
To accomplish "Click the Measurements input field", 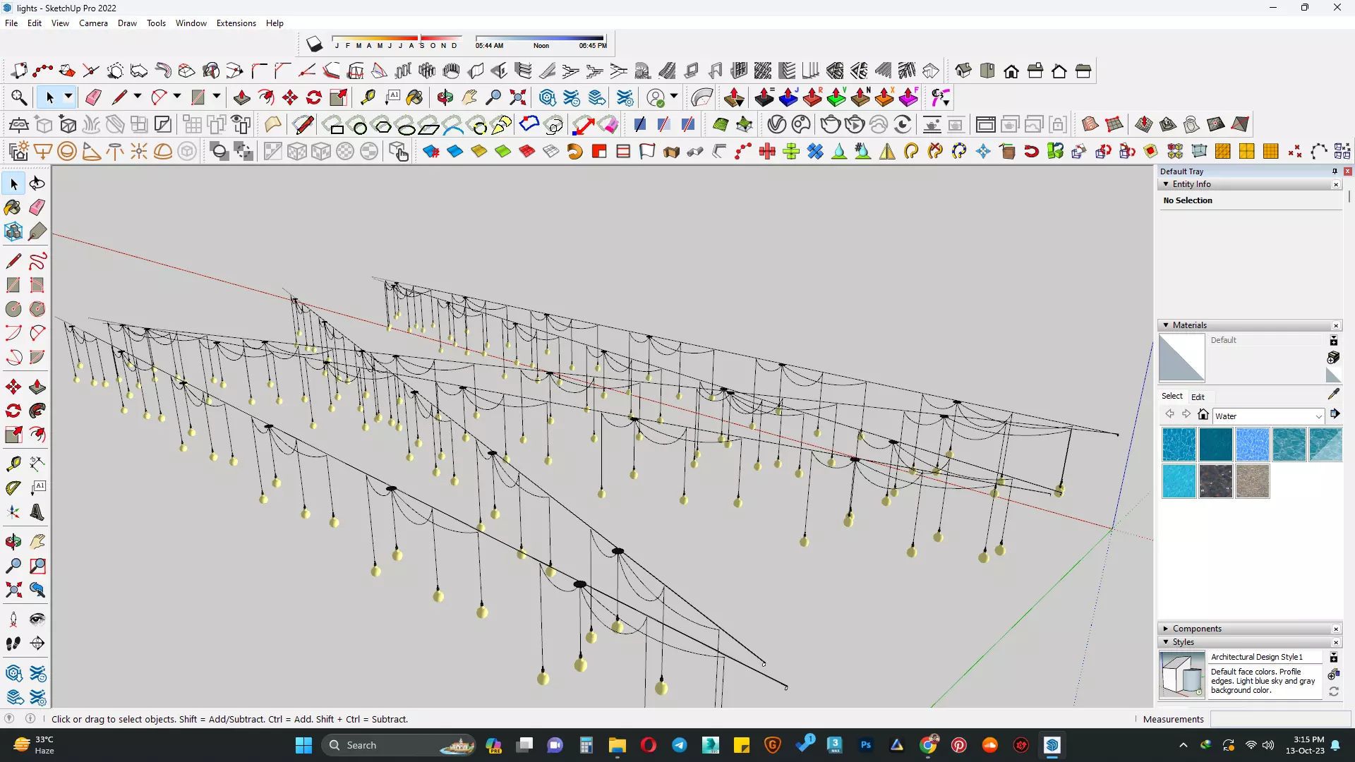I will click(x=1279, y=719).
